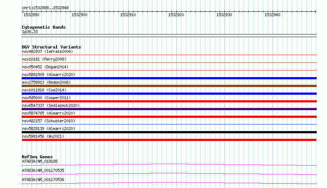Open variant nsv950452 (Dogan2014) label
The image size is (327, 188).
(x=45, y=67)
